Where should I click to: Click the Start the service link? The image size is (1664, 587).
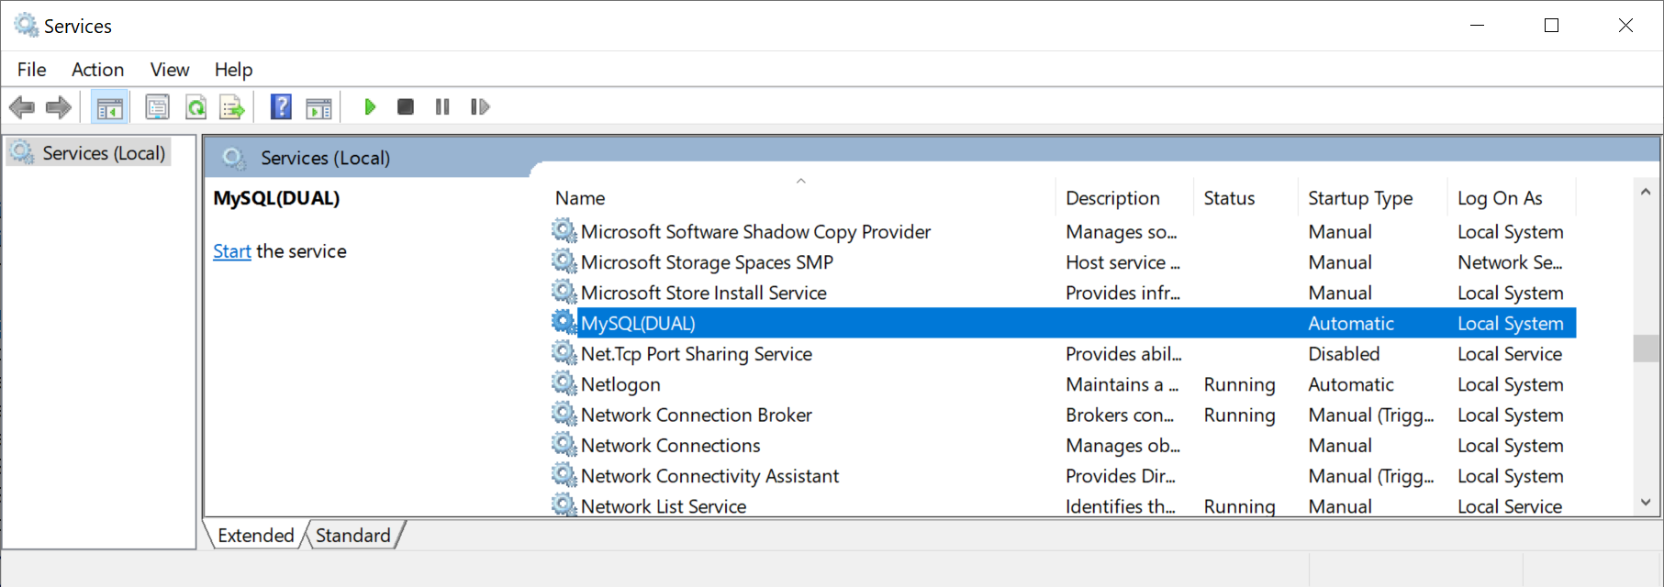231,251
